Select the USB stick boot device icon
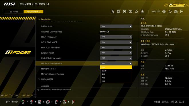 point(56,102)
